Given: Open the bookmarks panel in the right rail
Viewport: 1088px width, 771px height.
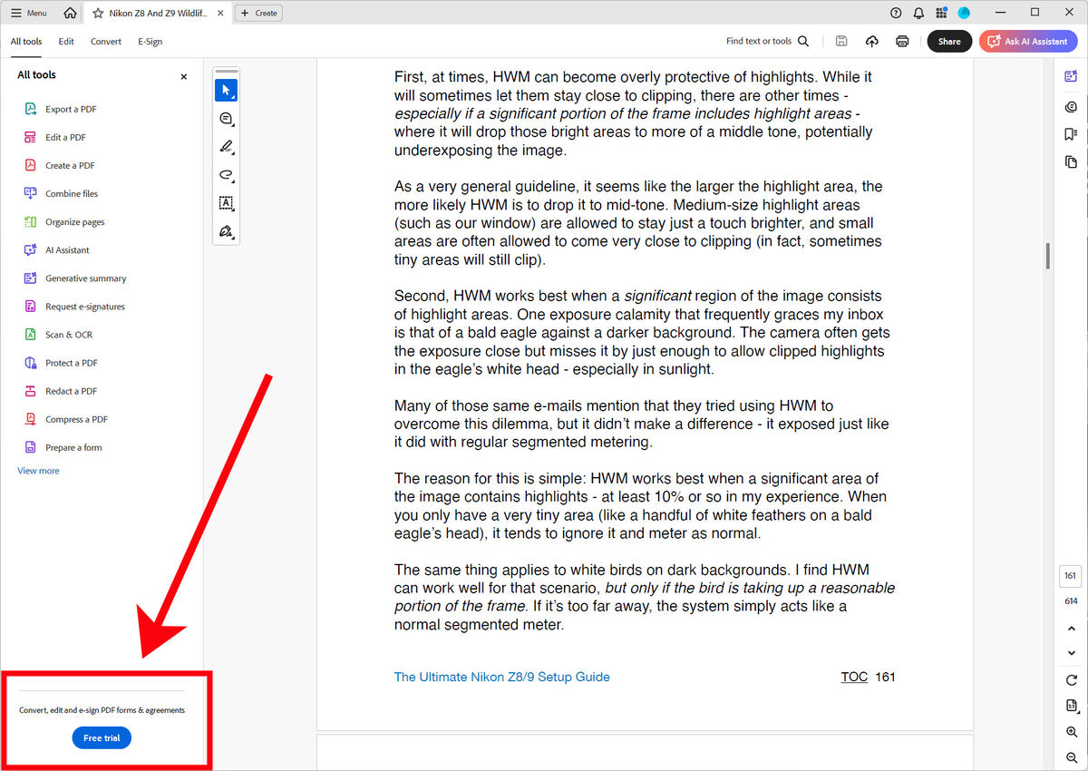Looking at the screenshot, I should 1071,134.
